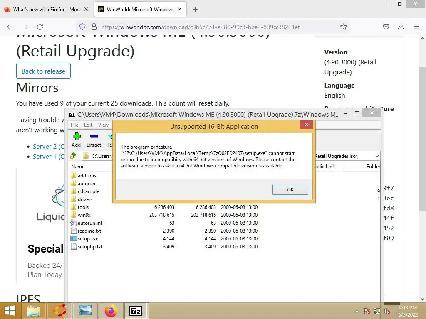The height and width of the screenshot is (319, 426).
Task: Show hidden system tray icons
Action: 357,311
